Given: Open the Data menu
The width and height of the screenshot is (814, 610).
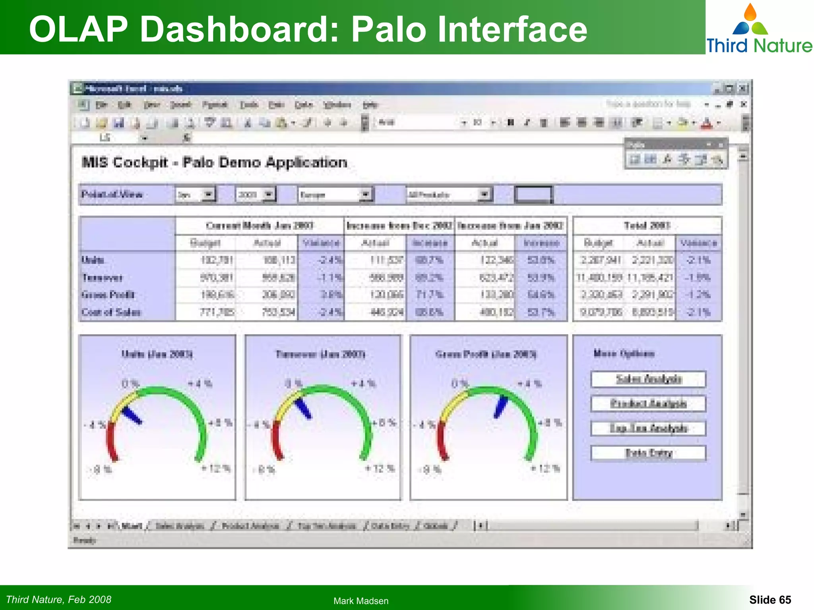Looking at the screenshot, I should click(x=304, y=105).
